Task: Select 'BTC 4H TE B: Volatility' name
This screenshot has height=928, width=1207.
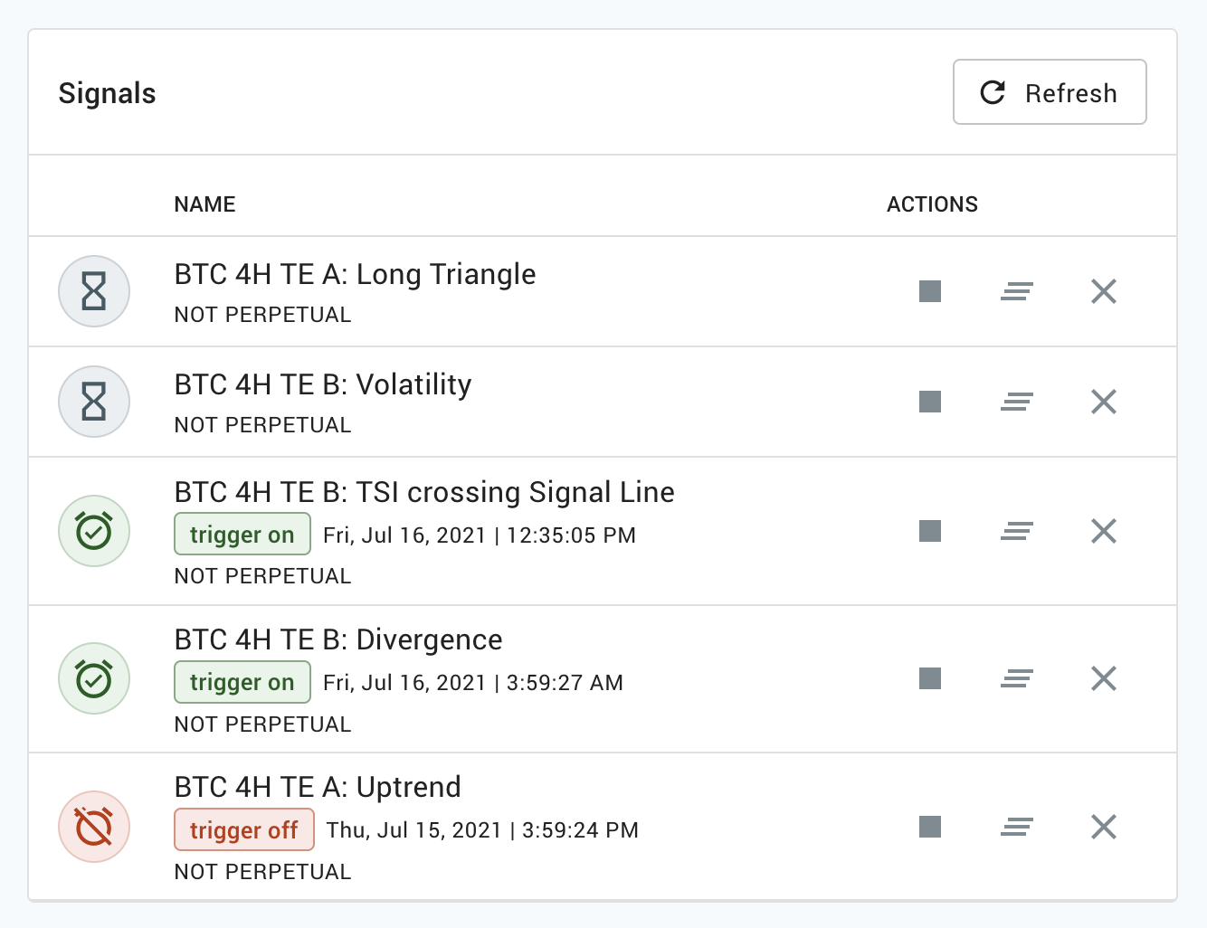Action: click(x=323, y=384)
